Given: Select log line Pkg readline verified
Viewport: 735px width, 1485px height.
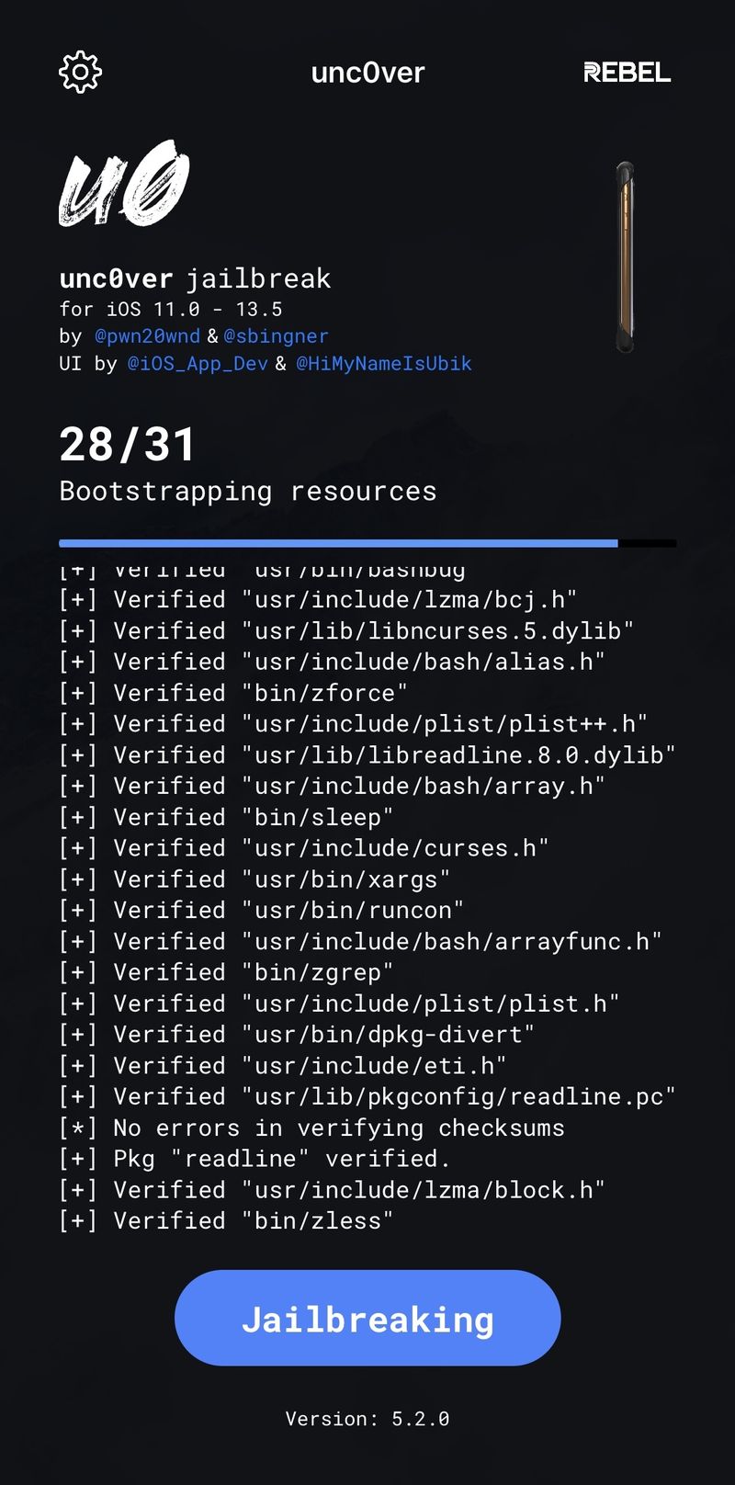Looking at the screenshot, I should click(x=254, y=1159).
